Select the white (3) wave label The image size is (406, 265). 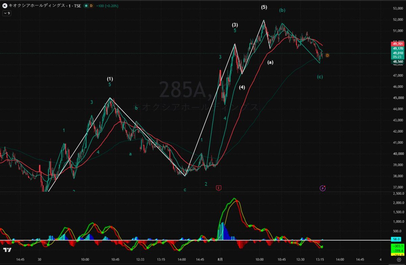[235, 25]
